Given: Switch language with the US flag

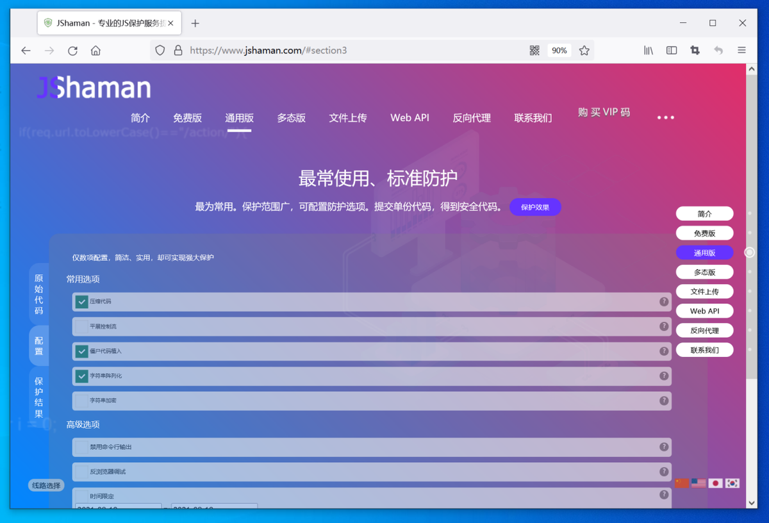Looking at the screenshot, I should [x=699, y=483].
